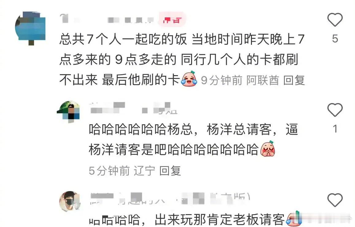The image size is (355, 227).
Task: Tap the blushing emoji after 哈哈哈哈哈哈哈
Action: [268, 149]
